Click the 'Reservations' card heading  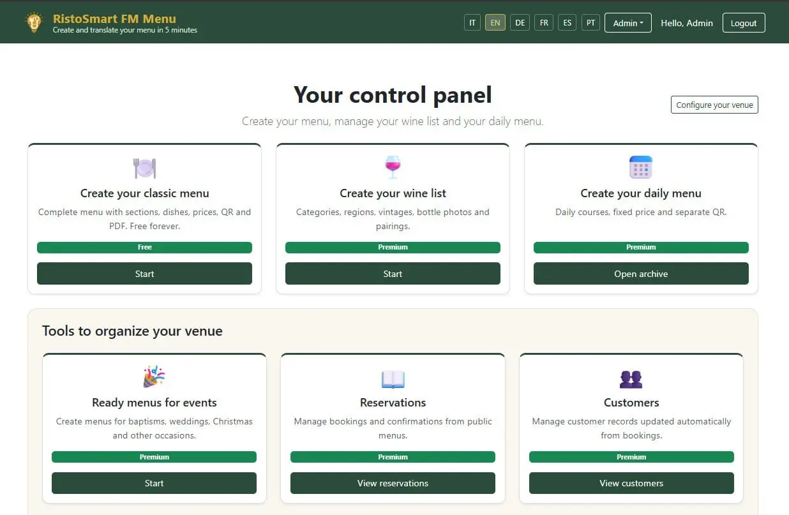click(x=393, y=403)
